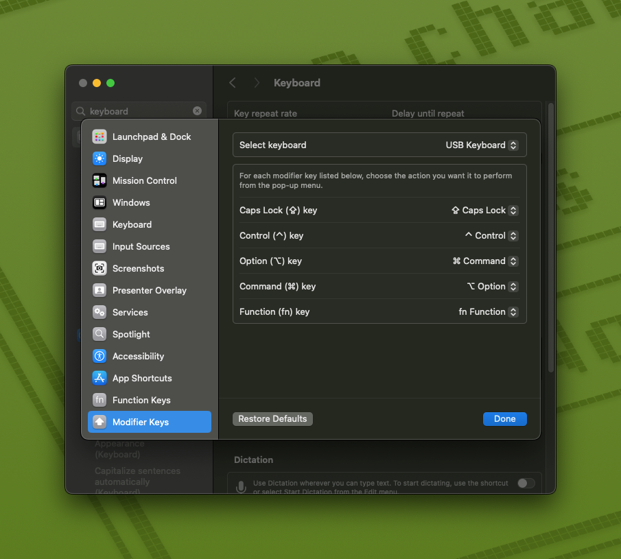
Task: Click the Launchpad & Dock icon
Action: point(99,137)
